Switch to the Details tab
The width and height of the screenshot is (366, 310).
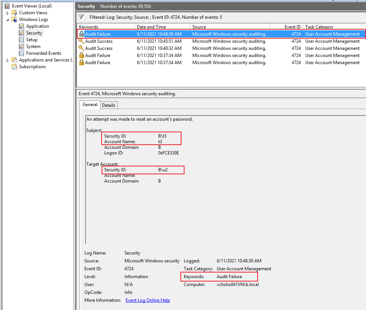point(108,105)
